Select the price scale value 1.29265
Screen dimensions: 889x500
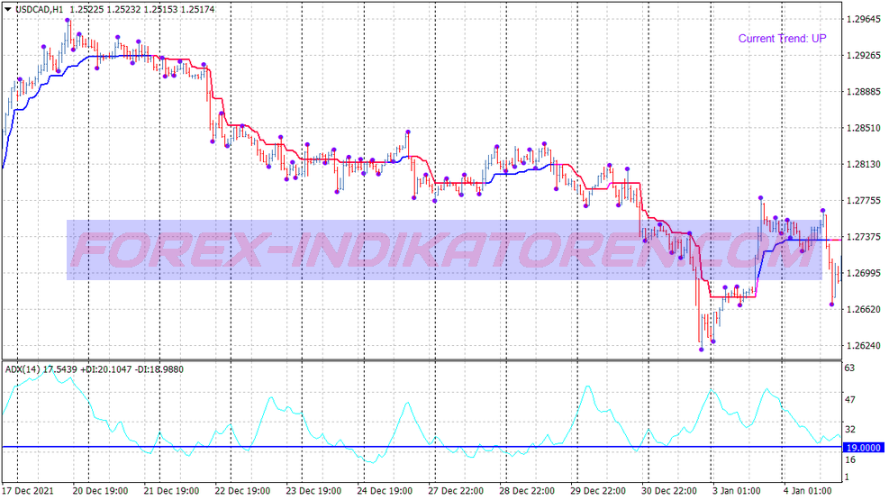pyautogui.click(x=864, y=56)
